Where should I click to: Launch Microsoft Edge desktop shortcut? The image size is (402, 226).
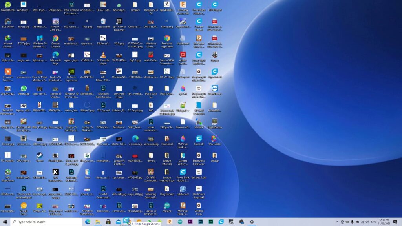(x=55, y=58)
